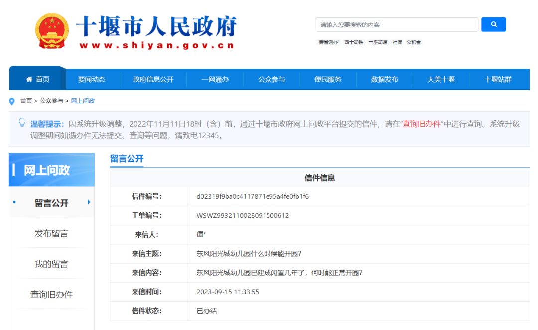Screen dimensions: 538x330
Task: Click the letter content about 闲置几年了
Action: [x=279, y=273]
